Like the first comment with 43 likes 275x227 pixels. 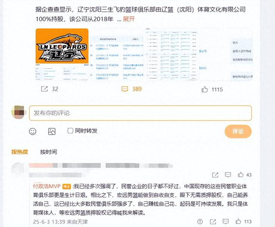tap(241, 175)
